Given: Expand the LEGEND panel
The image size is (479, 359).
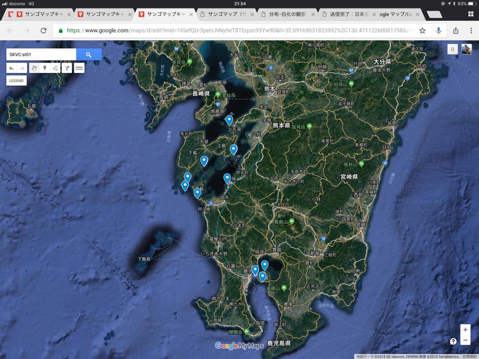Looking at the screenshot, I should coord(16,80).
